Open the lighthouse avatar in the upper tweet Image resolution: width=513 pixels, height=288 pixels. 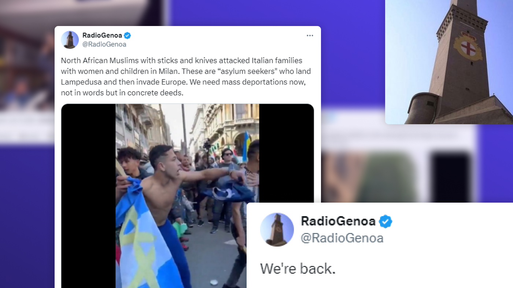tap(70, 40)
